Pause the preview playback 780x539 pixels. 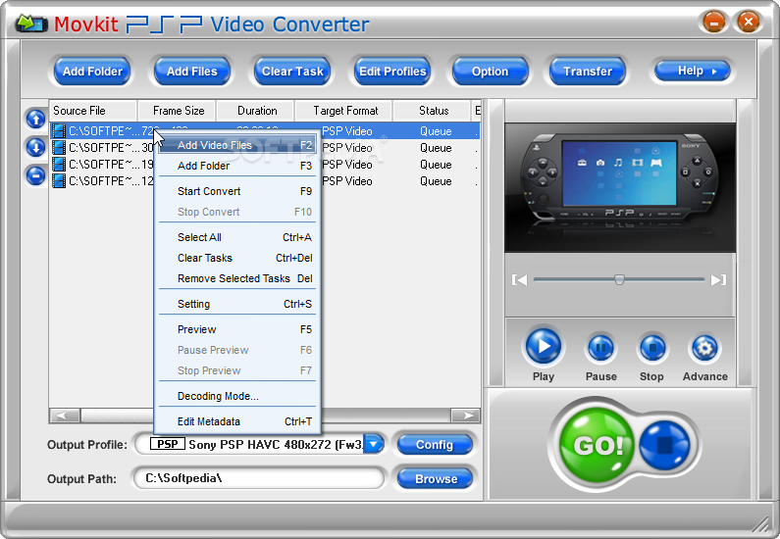point(600,348)
